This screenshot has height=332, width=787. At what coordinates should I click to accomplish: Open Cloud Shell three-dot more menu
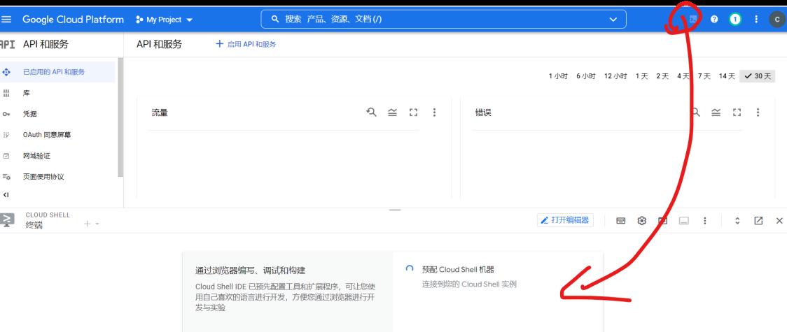[704, 221]
